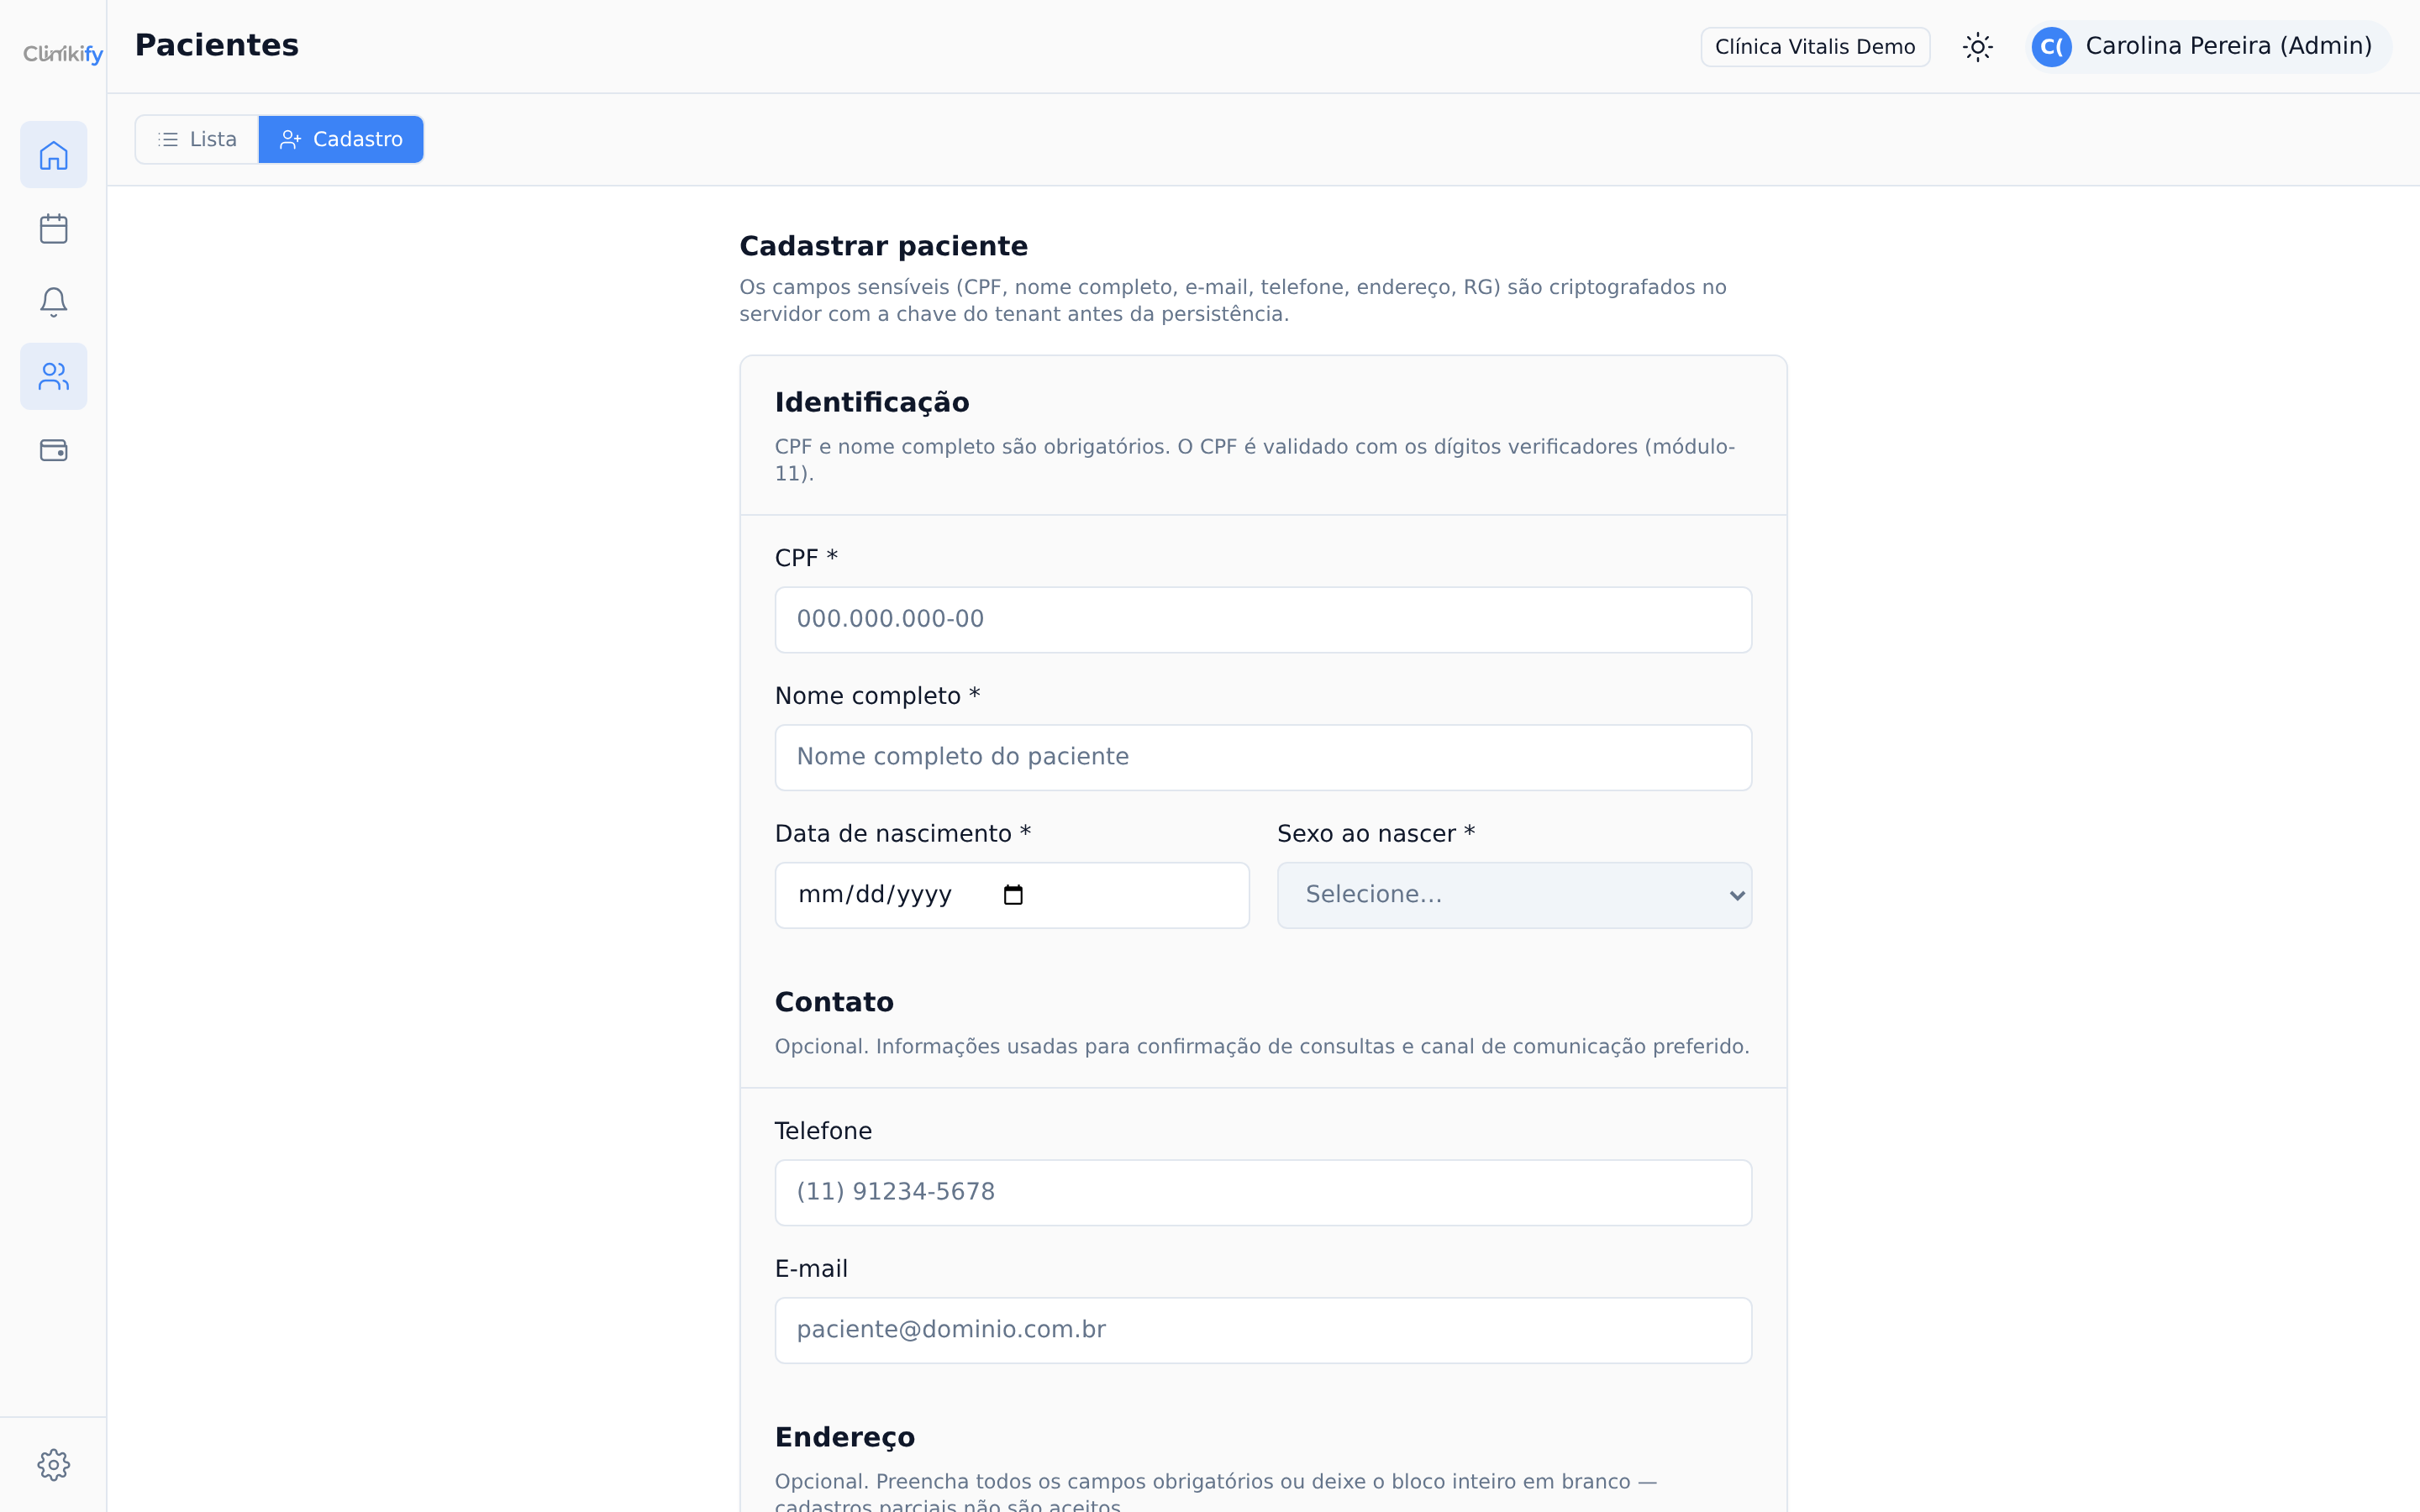The height and width of the screenshot is (1512, 2420).
Task: Click the Sexo ao nascer * label
Action: [x=1376, y=834]
